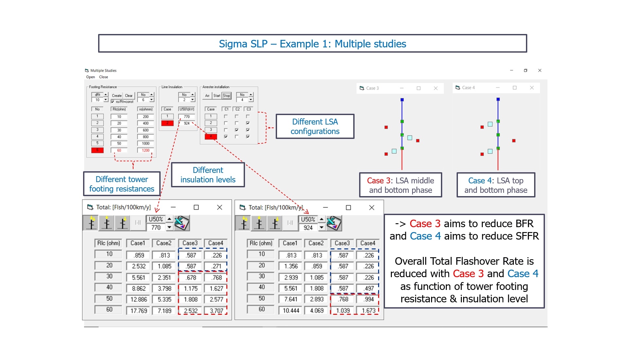The image size is (628, 353).
Task: Uncheck C2 arrester box for case 3
Action: [237, 130]
